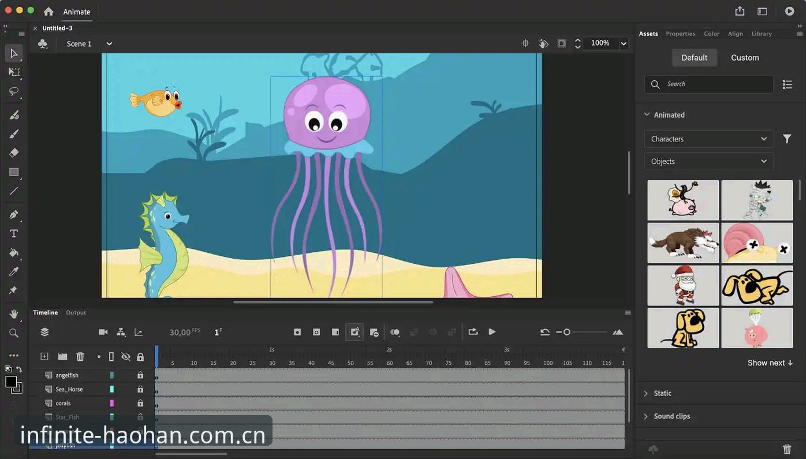Screen dimensions: 806x459
Task: Select the Eraser tool
Action: [x=14, y=152]
